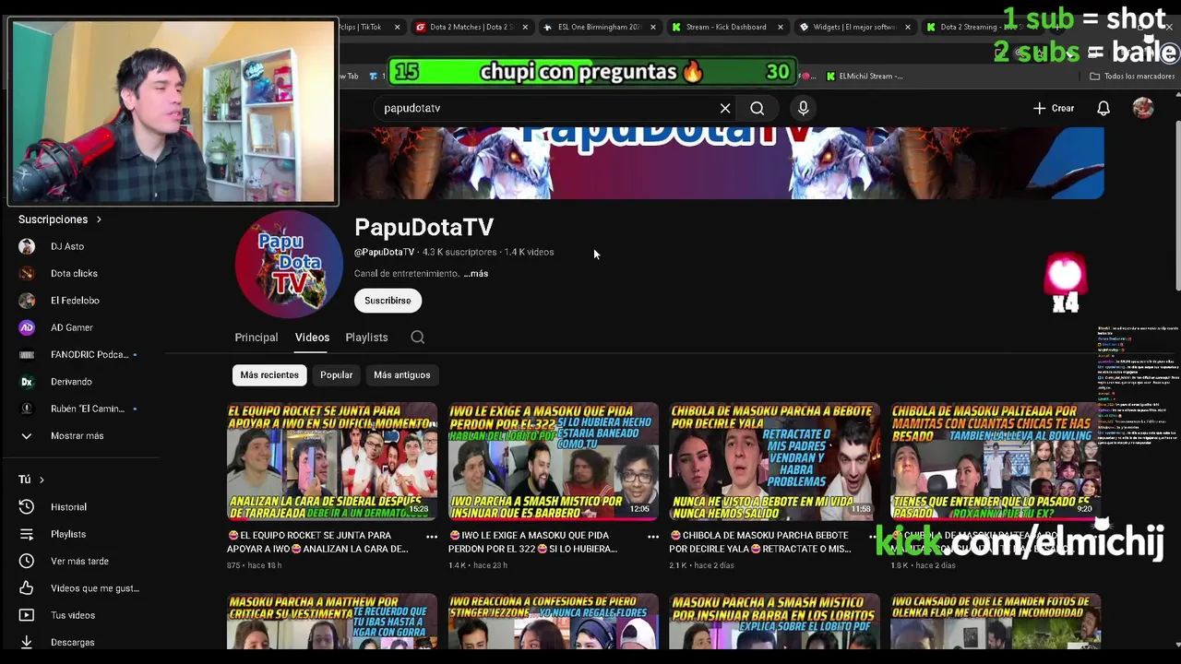Close the ESL One Birmingham browser tab

pos(652,27)
